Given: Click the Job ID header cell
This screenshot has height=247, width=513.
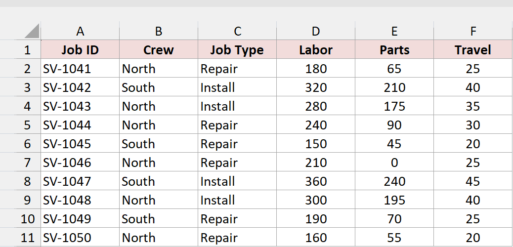Looking at the screenshot, I should (80, 50).
